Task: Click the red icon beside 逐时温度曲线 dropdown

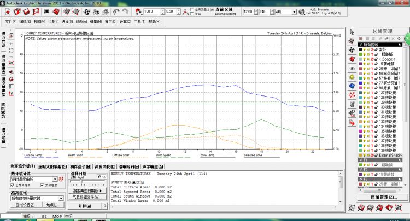Action: coord(61,179)
